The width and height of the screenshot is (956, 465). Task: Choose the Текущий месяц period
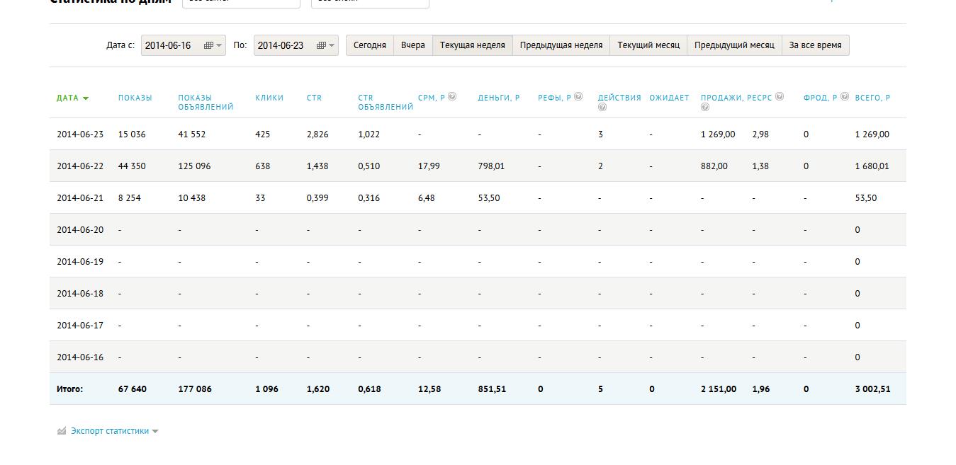click(648, 45)
